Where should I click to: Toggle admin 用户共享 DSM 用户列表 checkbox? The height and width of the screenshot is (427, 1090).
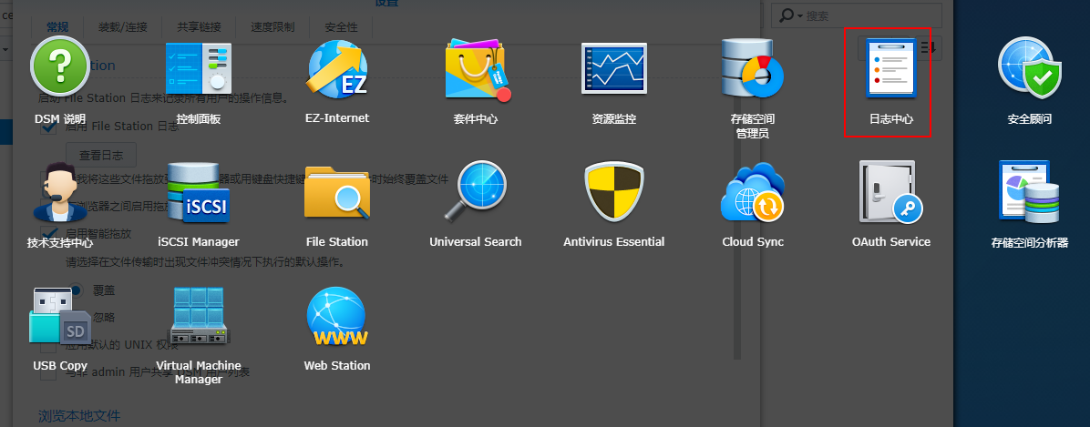48,373
